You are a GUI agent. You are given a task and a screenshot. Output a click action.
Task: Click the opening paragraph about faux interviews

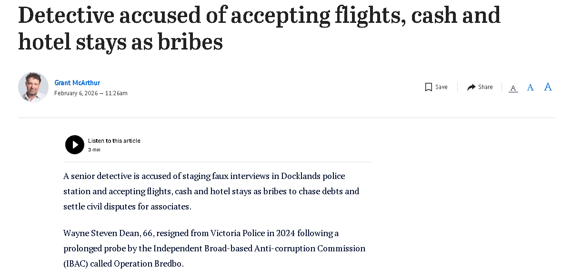(211, 191)
